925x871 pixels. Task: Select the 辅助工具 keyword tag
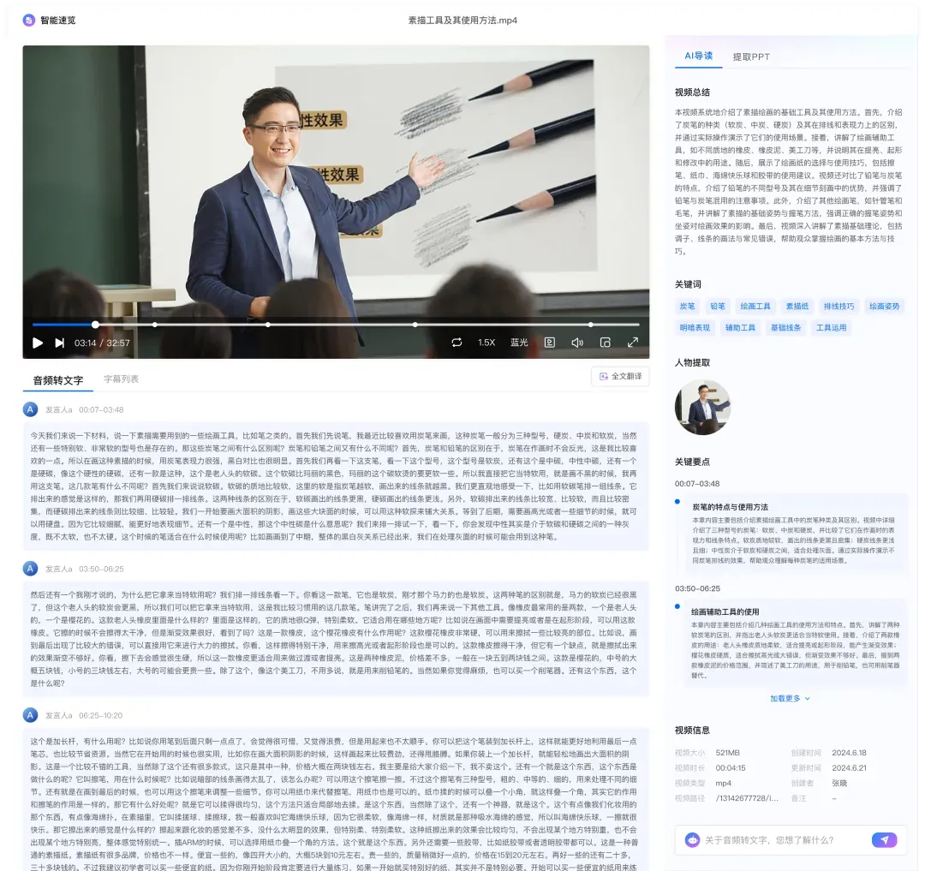click(x=740, y=327)
